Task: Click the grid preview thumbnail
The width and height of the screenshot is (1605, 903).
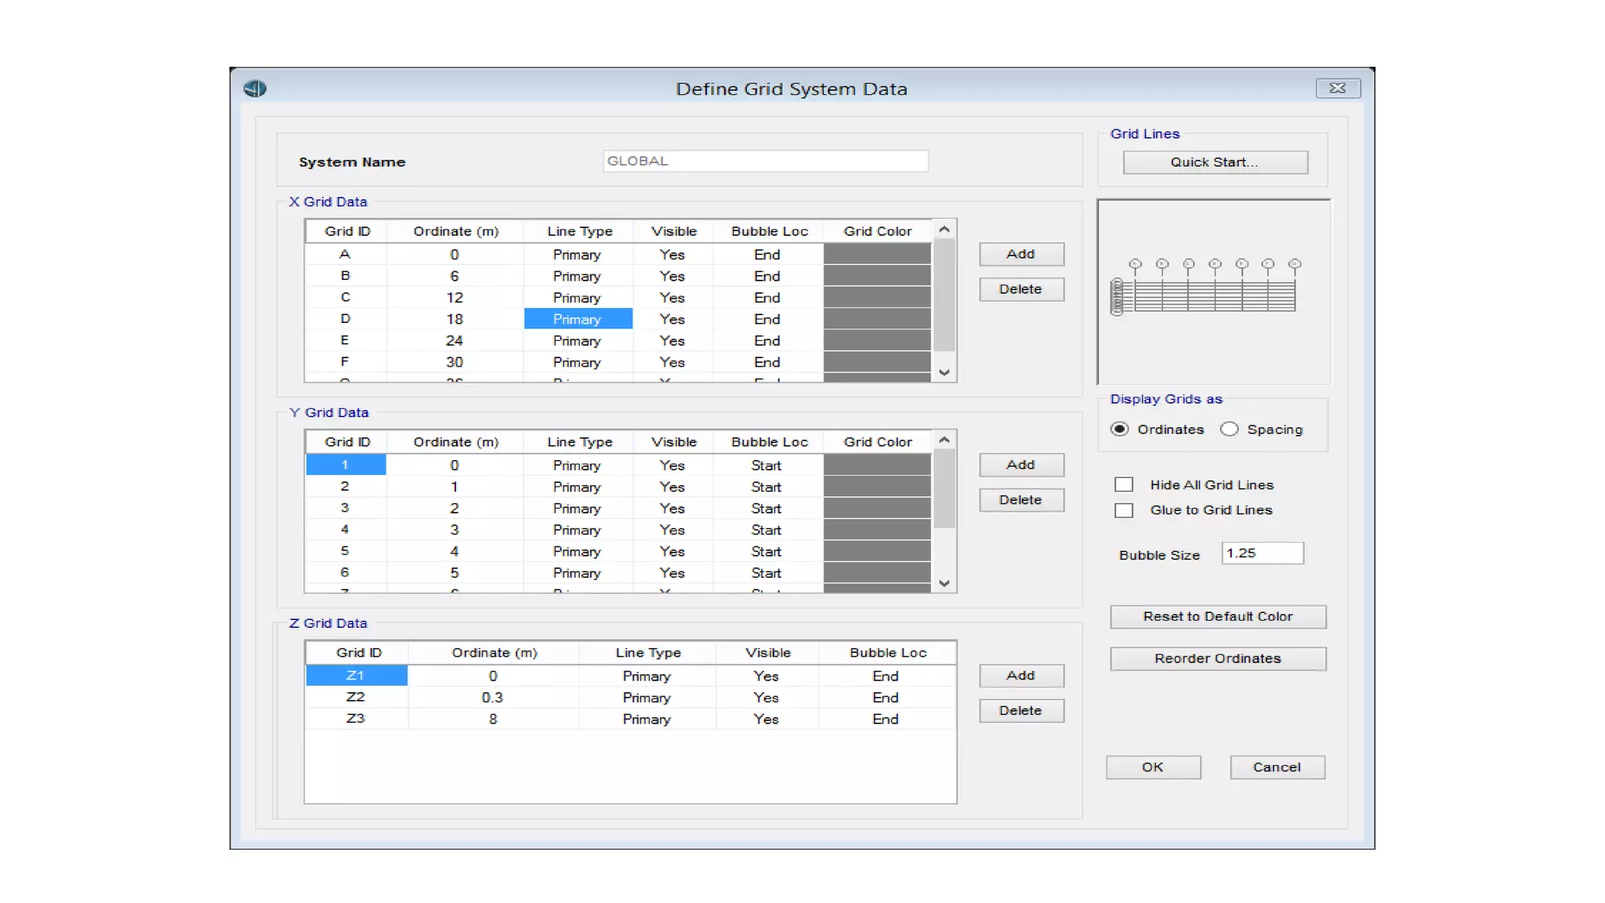Action: [x=1213, y=292]
